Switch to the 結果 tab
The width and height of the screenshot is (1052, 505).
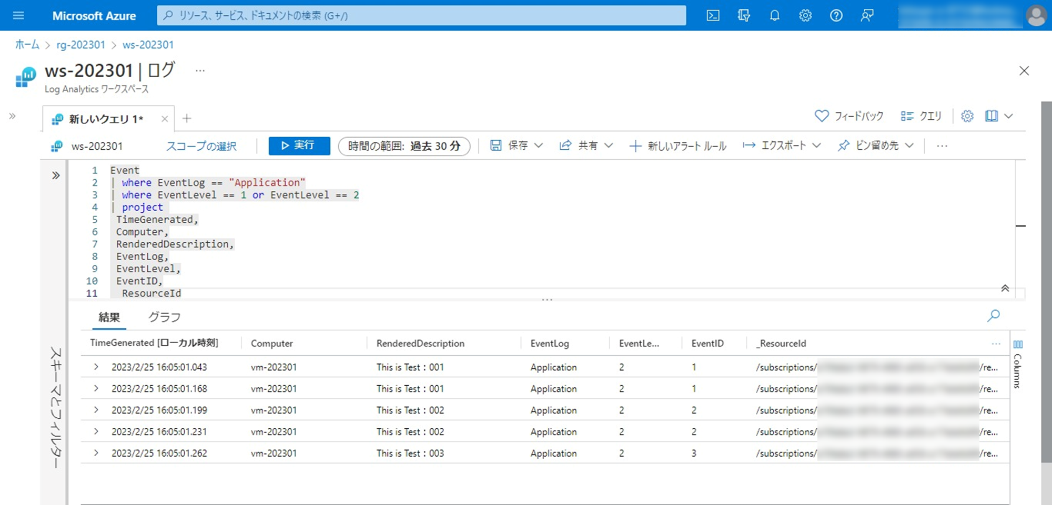coord(109,317)
